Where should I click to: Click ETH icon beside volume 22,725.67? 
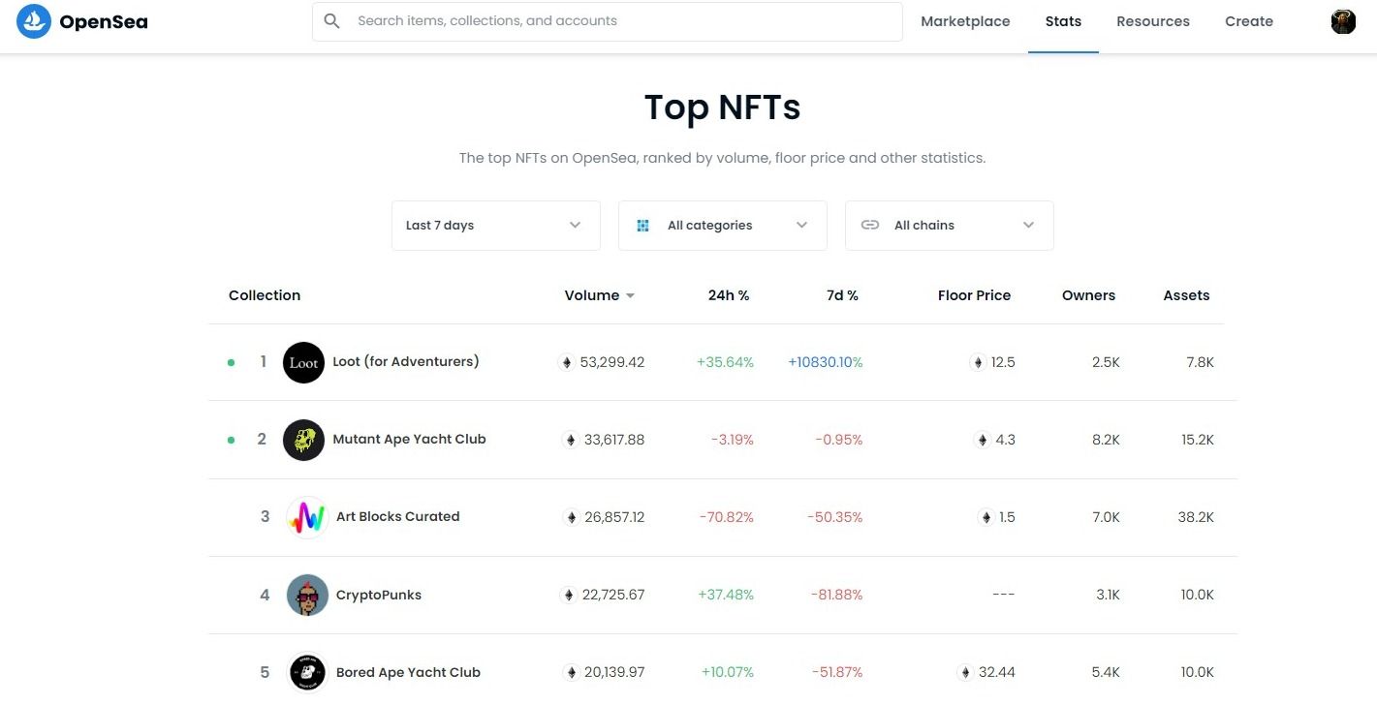click(x=569, y=595)
